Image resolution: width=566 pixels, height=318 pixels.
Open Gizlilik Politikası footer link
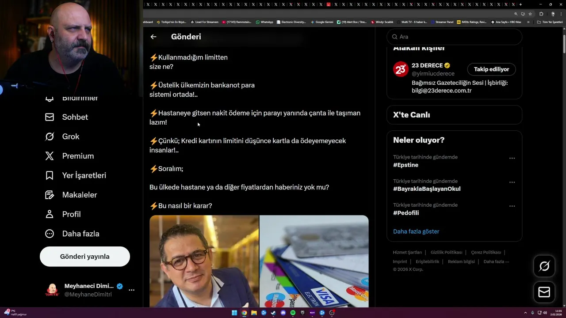coord(447,253)
